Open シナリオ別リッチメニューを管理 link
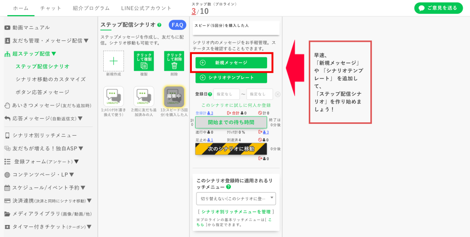Screen dimensions: 470x237 click(236, 212)
